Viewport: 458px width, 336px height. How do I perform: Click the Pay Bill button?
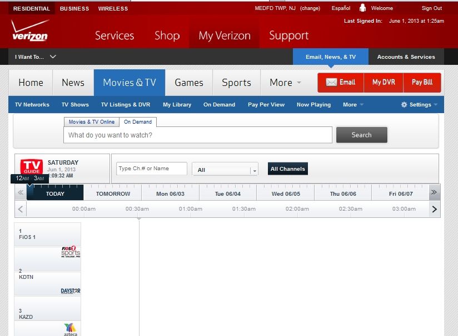click(422, 83)
